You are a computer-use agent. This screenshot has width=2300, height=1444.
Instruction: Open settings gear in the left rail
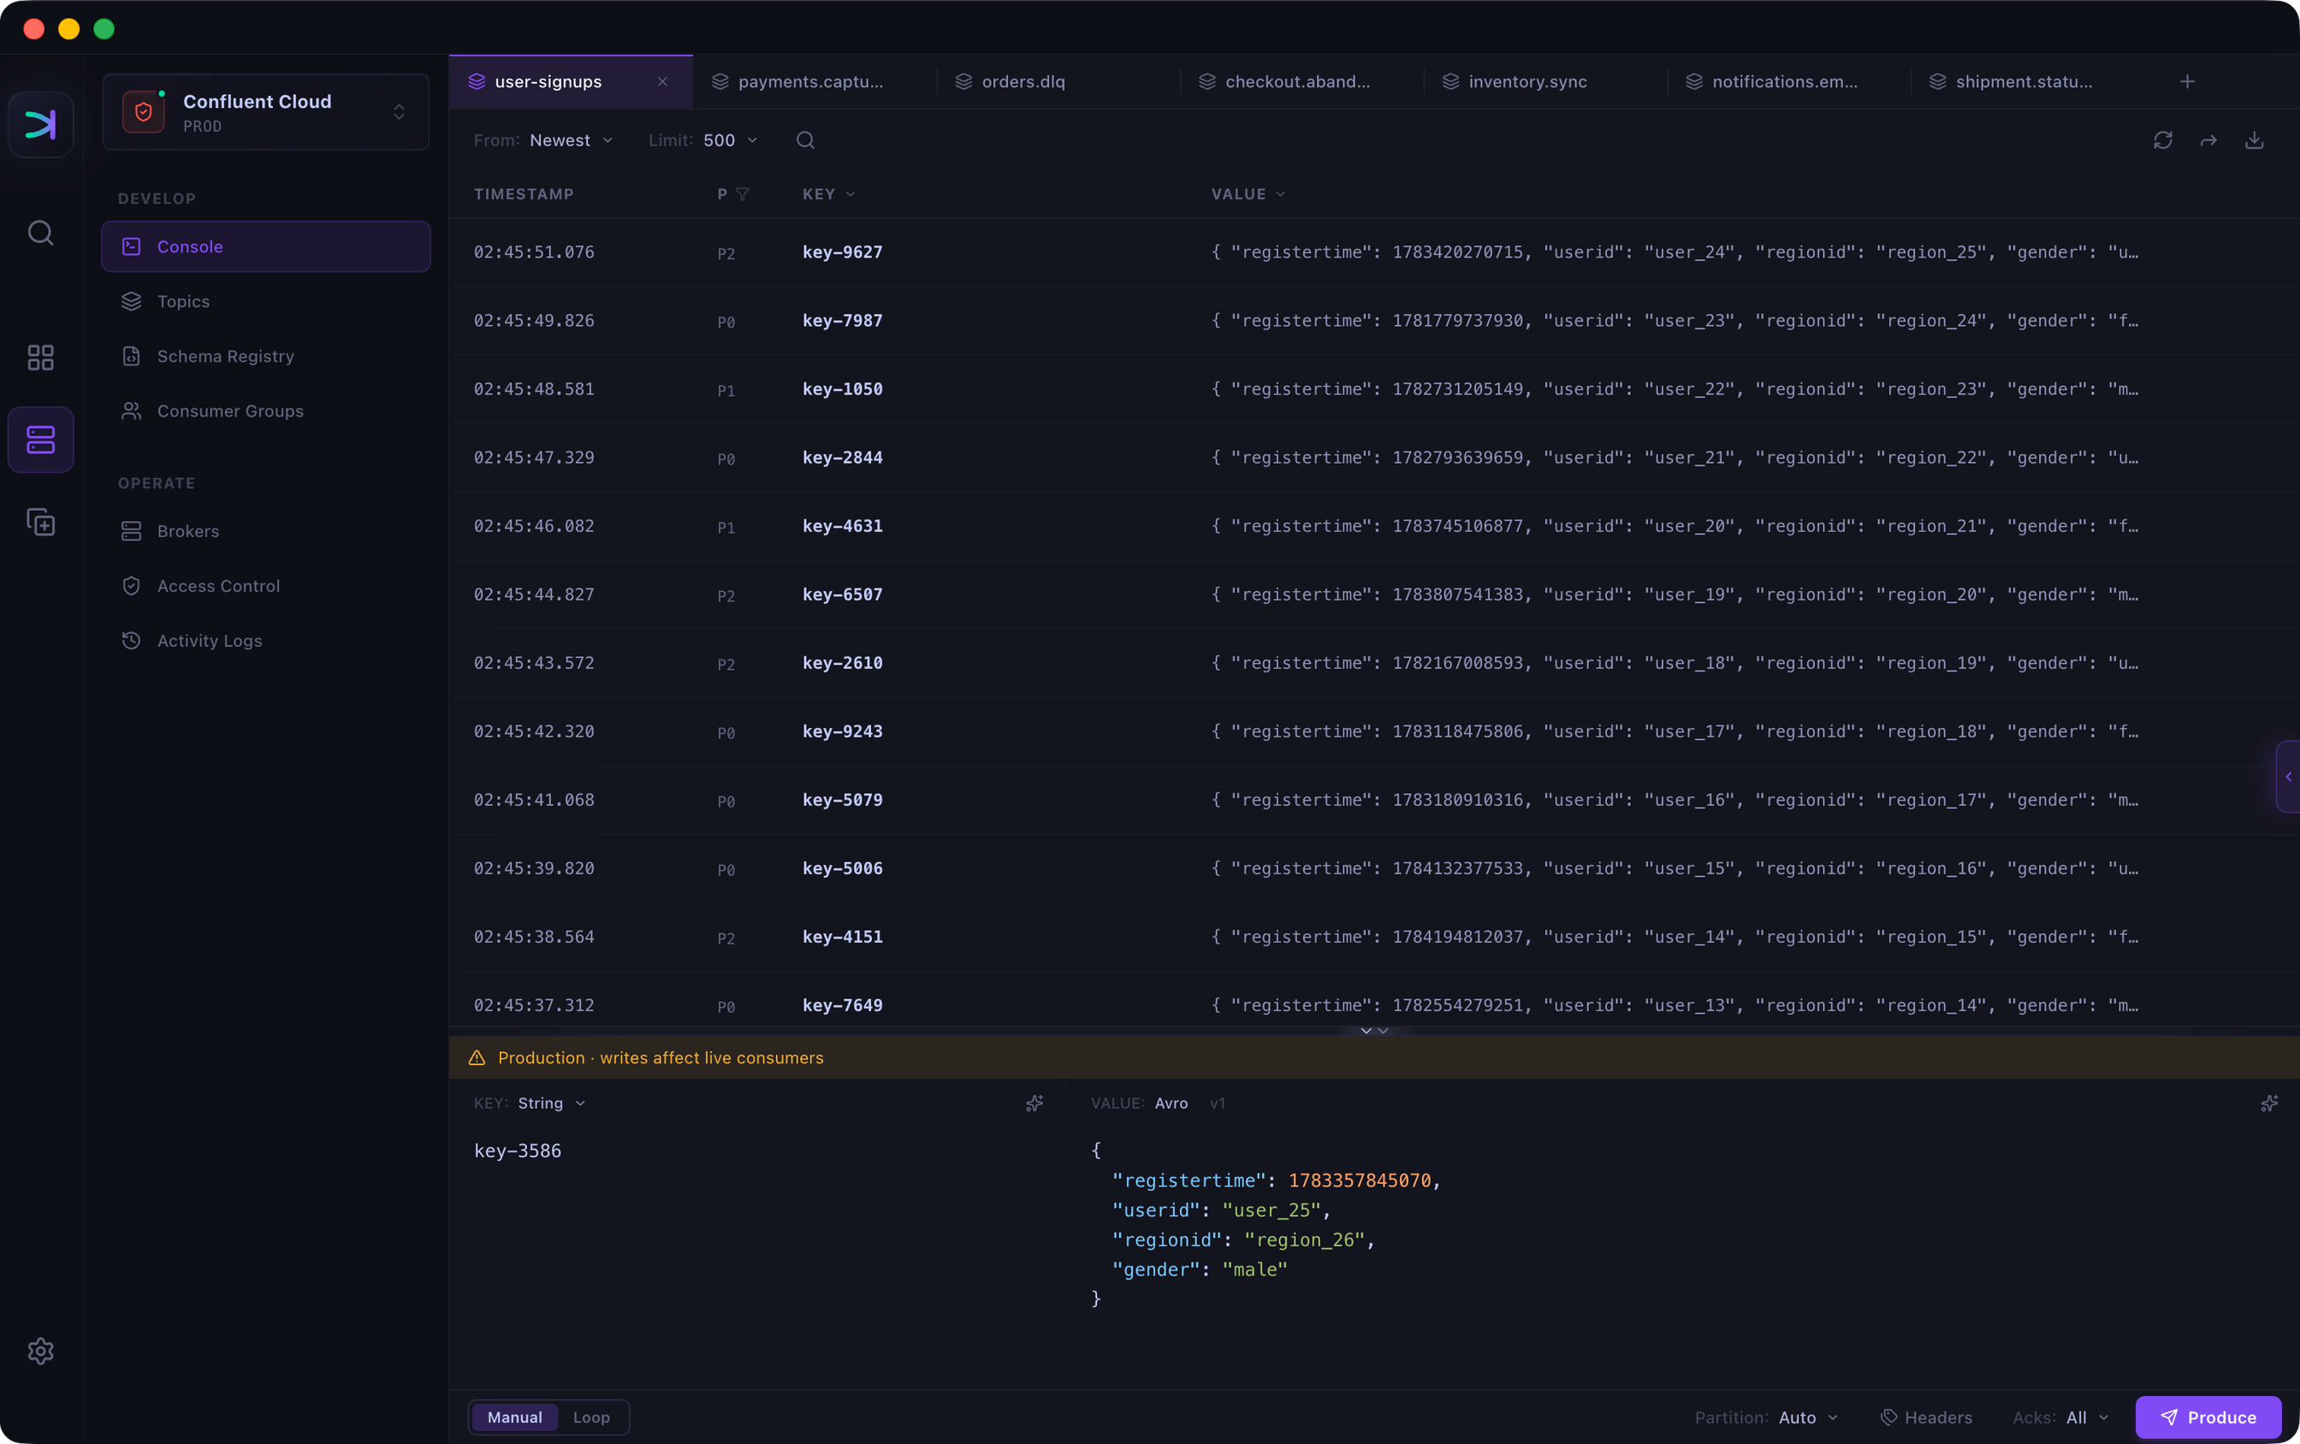(x=40, y=1351)
